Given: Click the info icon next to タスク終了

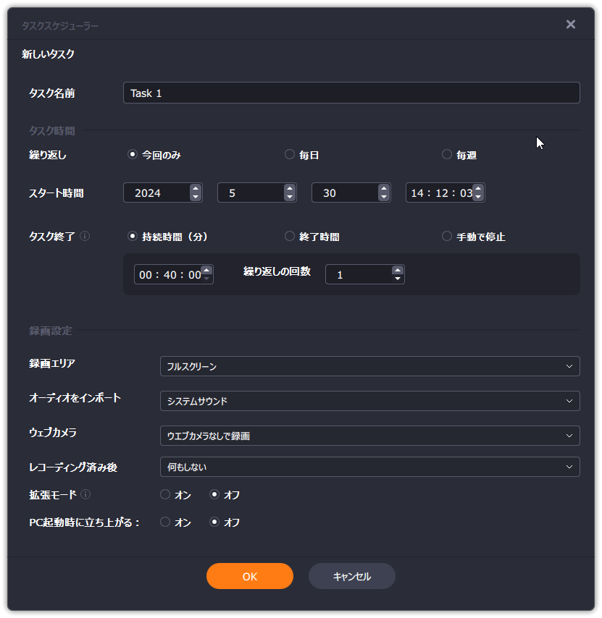Looking at the screenshot, I should point(85,236).
